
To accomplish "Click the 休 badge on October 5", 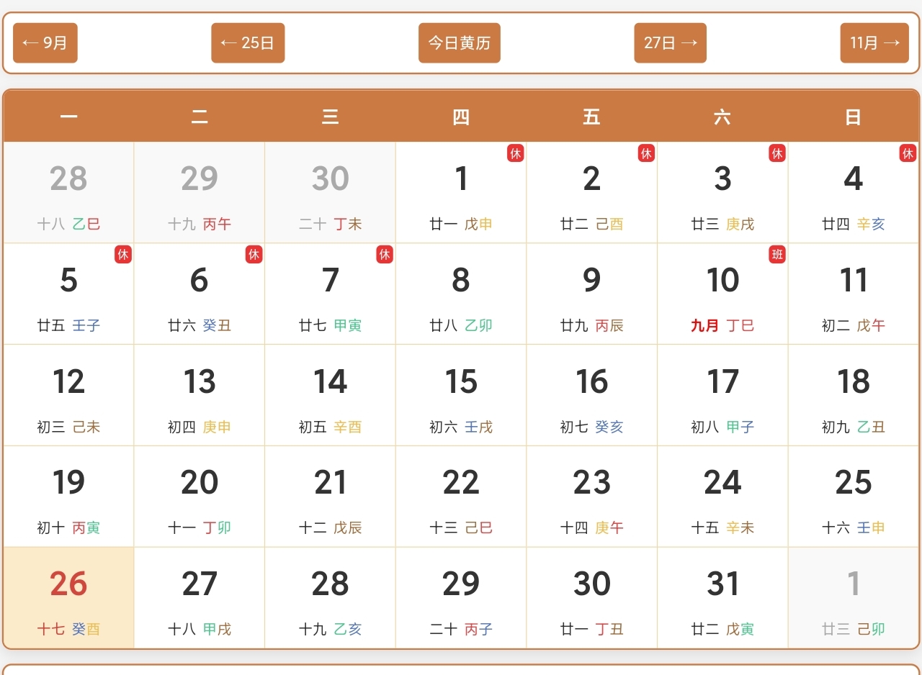I will point(123,255).
